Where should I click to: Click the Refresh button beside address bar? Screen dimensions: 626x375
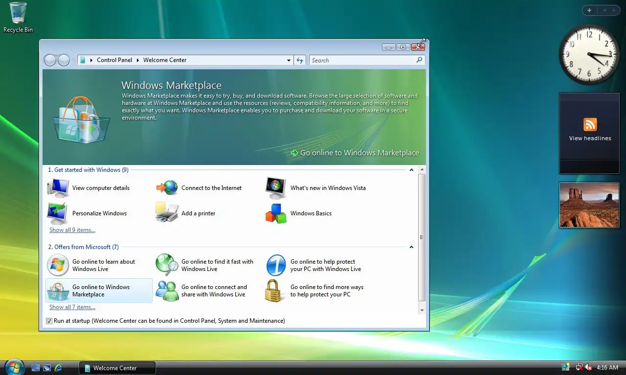300,60
